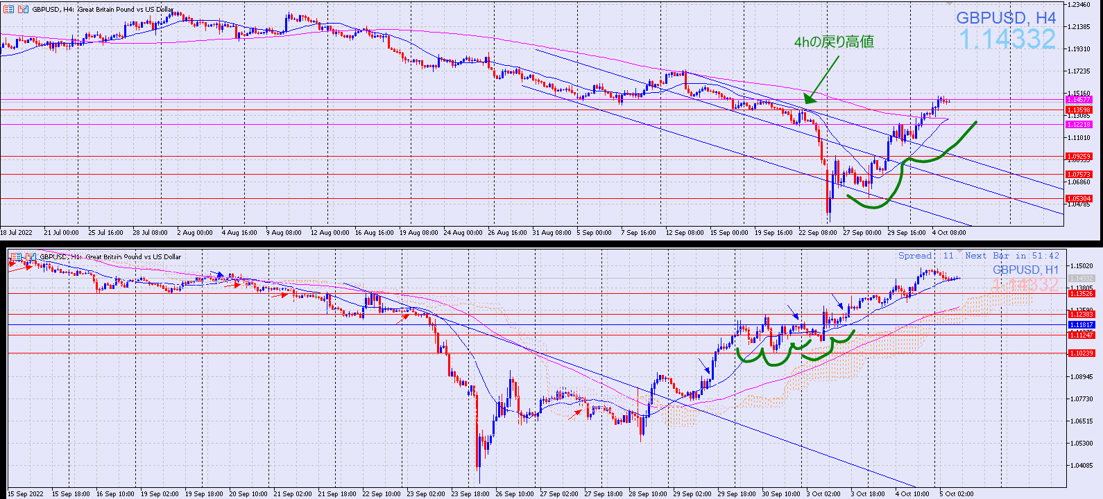
Task: Click the H4 title 'Great Britain Pound vs US Dollar'
Action: point(126,10)
